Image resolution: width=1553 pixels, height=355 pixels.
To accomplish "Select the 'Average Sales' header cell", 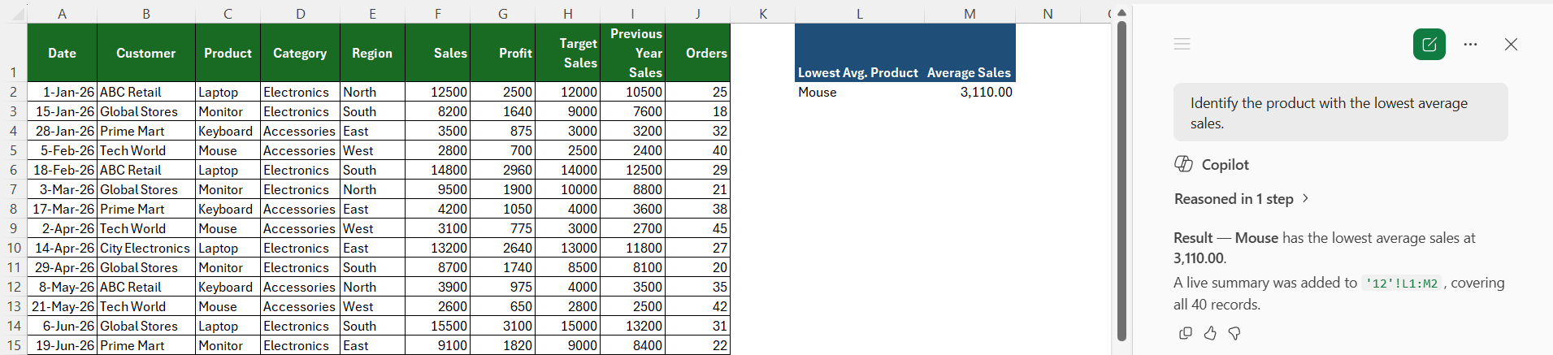I will [x=970, y=53].
